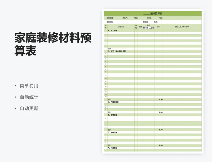
Task: Select the 序号 header cell
Action: [106, 26]
